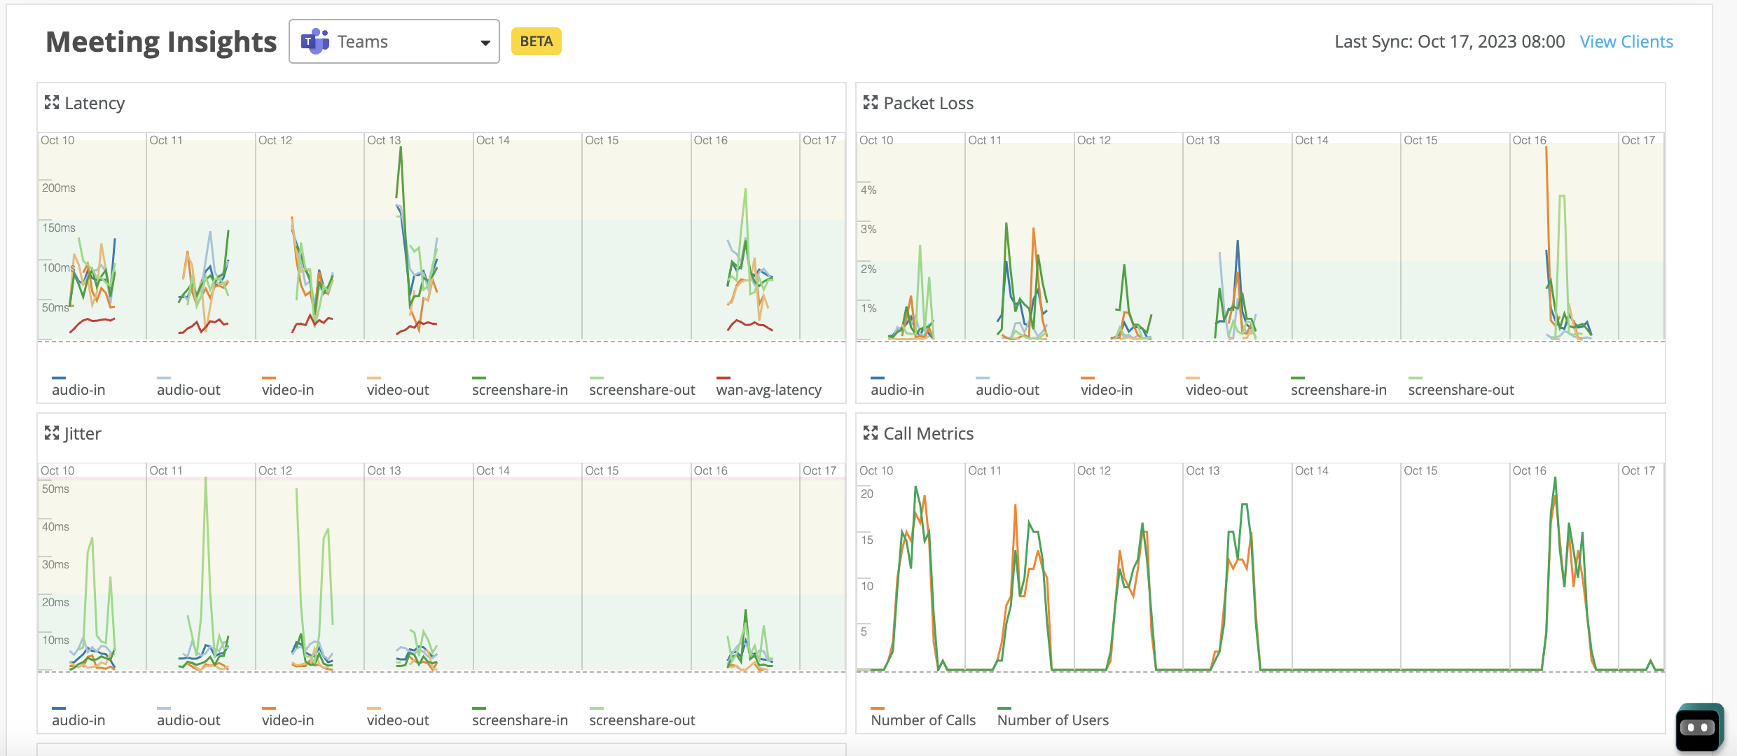Click the BETA badge

point(536,41)
